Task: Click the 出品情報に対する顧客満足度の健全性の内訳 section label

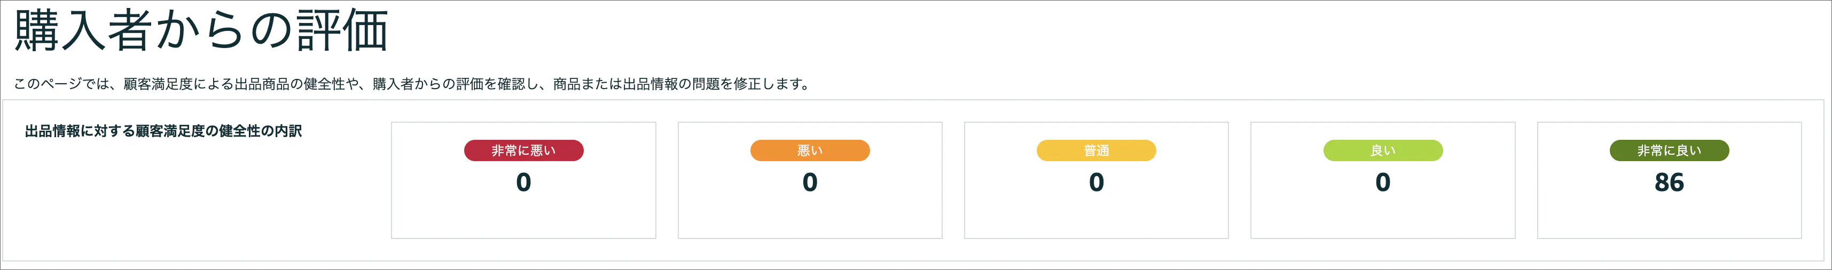Action: point(163,131)
